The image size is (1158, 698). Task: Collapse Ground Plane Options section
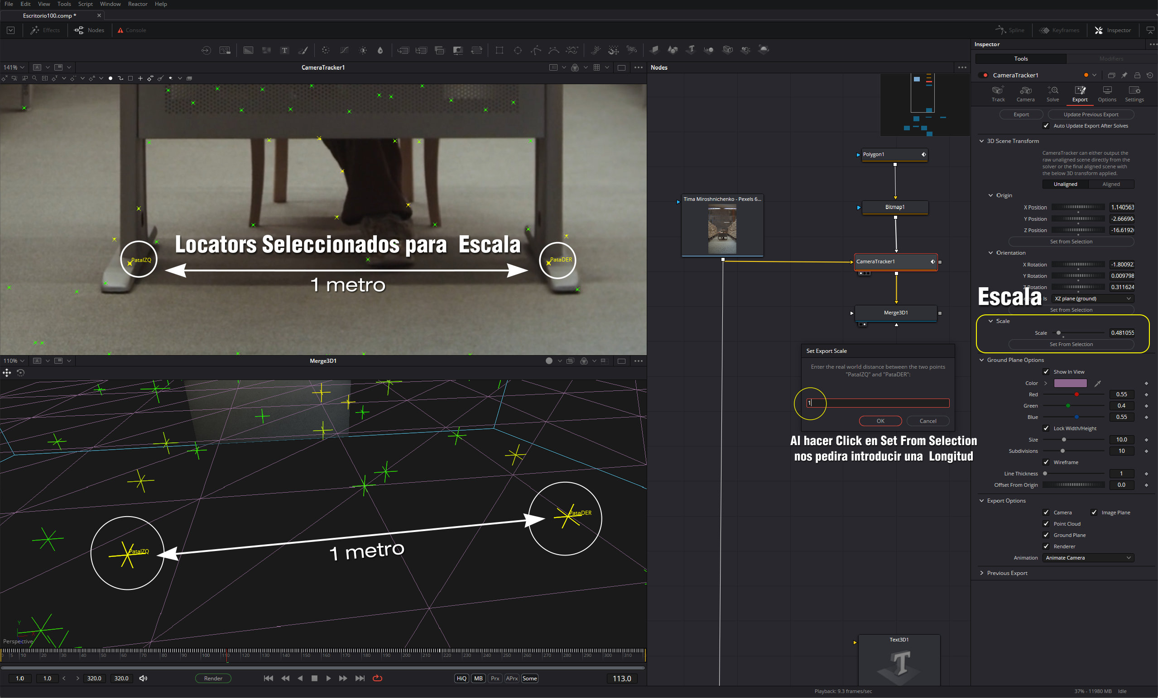coord(981,360)
